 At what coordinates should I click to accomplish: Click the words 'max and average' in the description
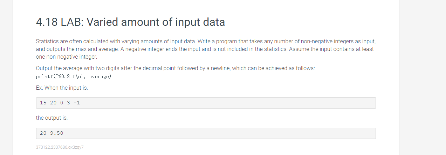point(93,49)
